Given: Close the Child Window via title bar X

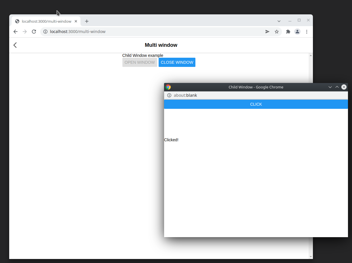Looking at the screenshot, I should click(344, 87).
